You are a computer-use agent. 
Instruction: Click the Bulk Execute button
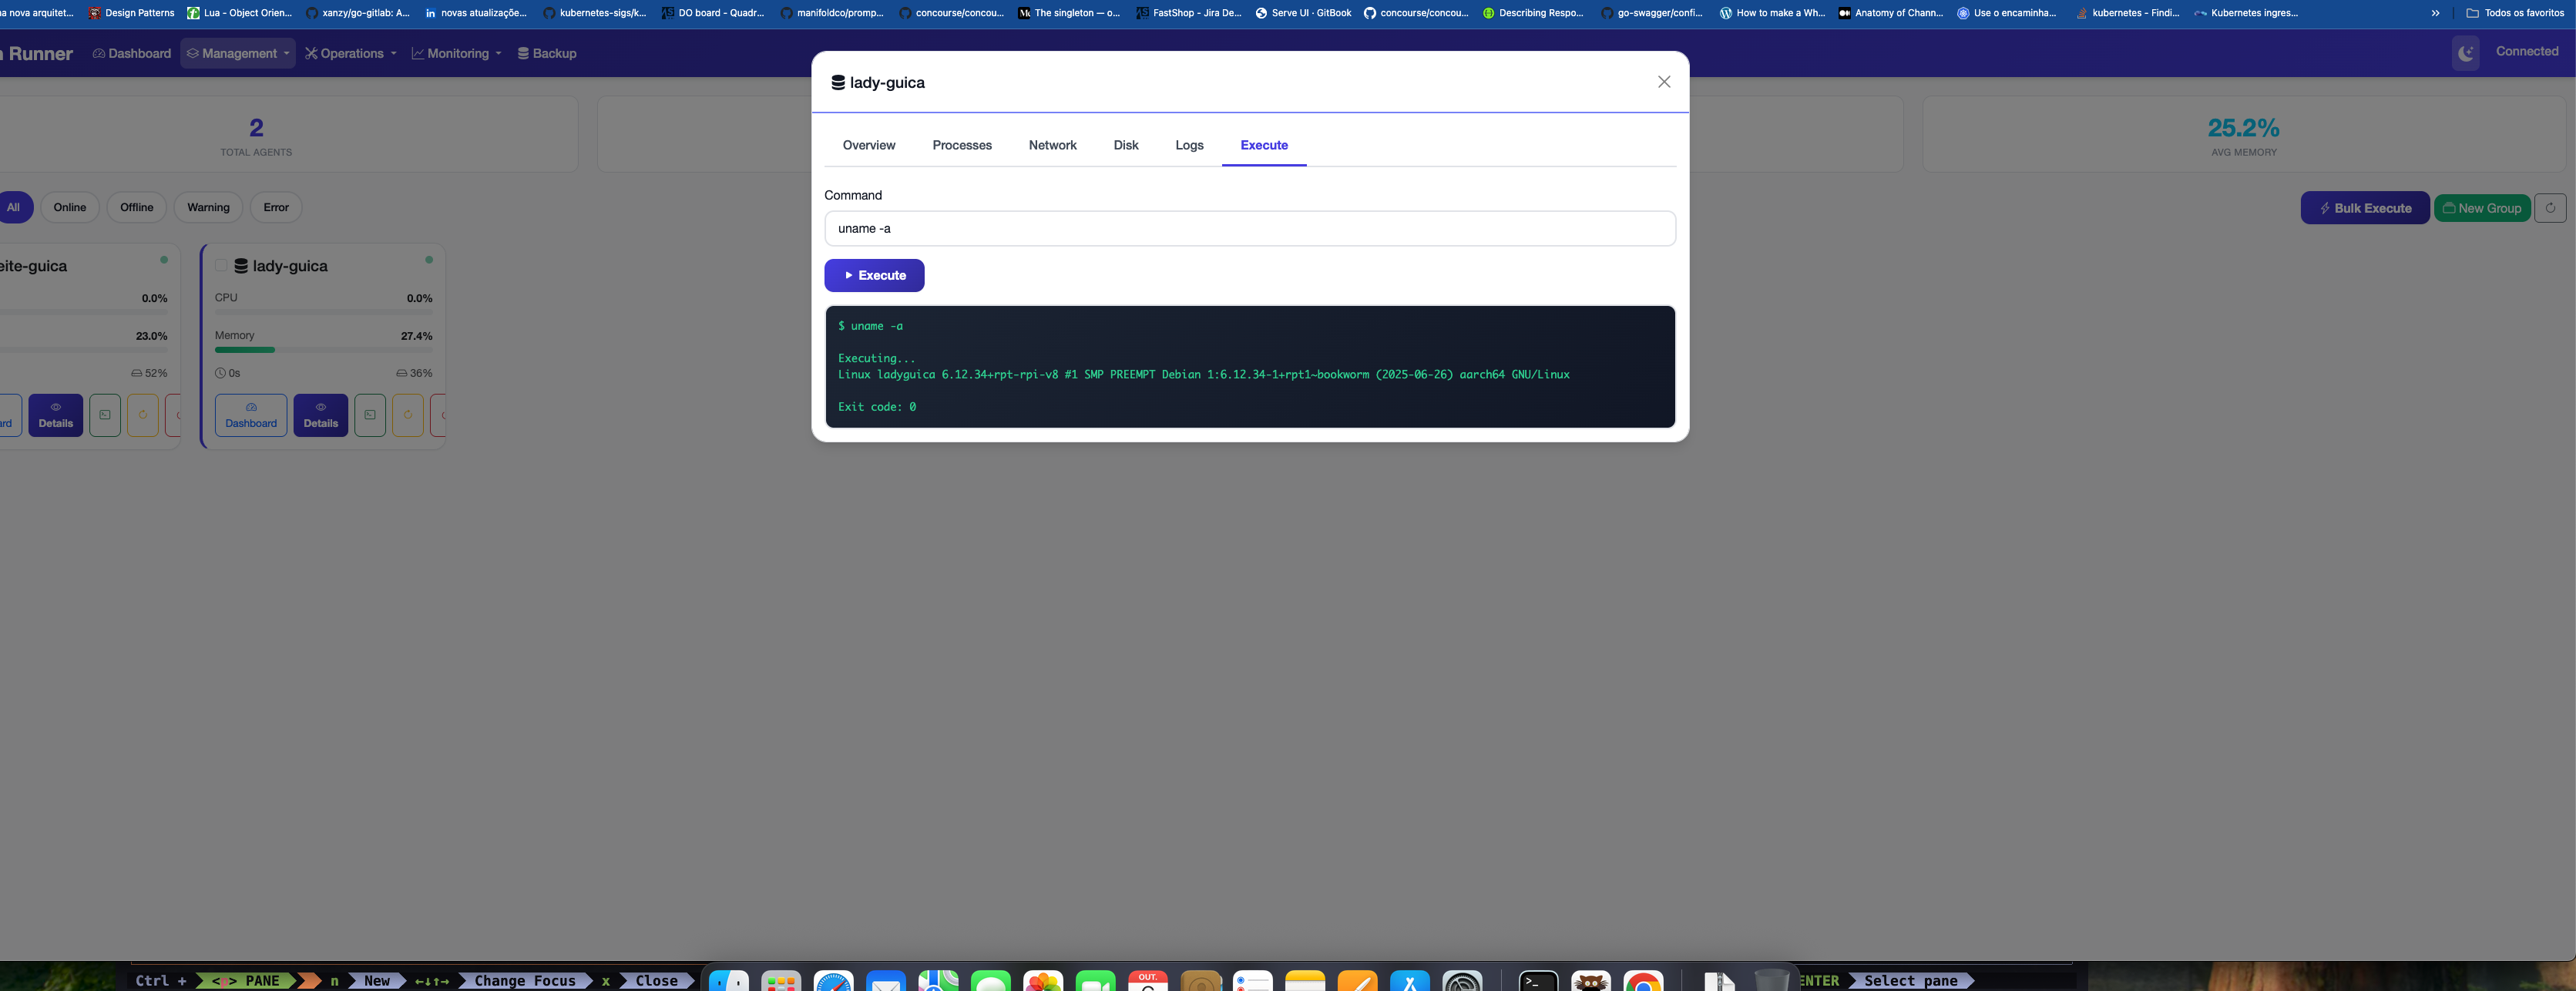coord(2364,208)
